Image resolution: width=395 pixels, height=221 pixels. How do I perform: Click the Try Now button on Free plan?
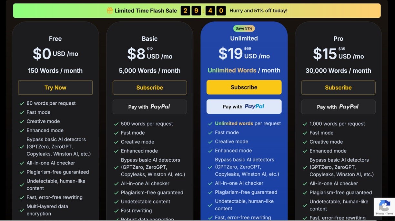click(x=55, y=88)
